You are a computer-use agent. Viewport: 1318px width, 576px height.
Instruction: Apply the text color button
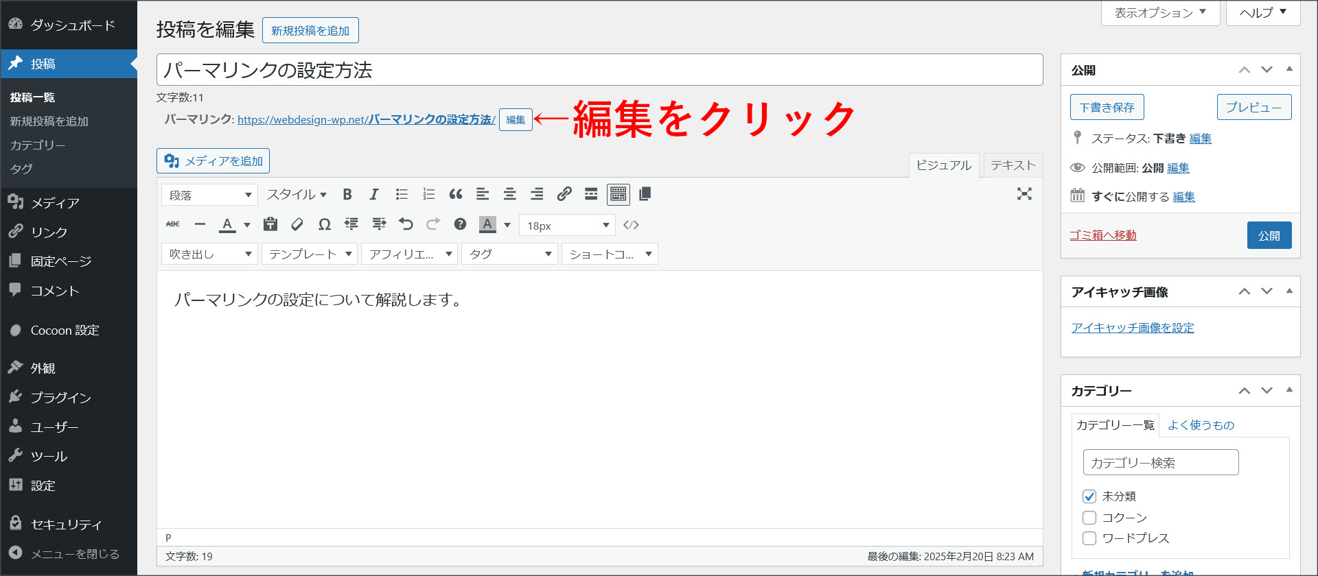pyautogui.click(x=227, y=224)
